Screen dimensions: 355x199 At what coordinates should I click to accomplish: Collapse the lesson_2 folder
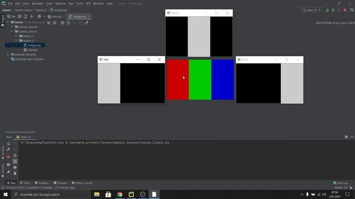(x=16, y=40)
